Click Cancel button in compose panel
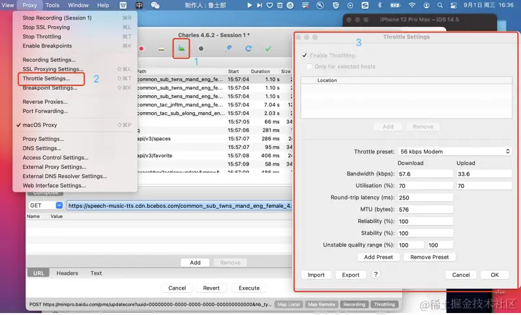Viewport: 521px width, 315px height. [x=177, y=288]
